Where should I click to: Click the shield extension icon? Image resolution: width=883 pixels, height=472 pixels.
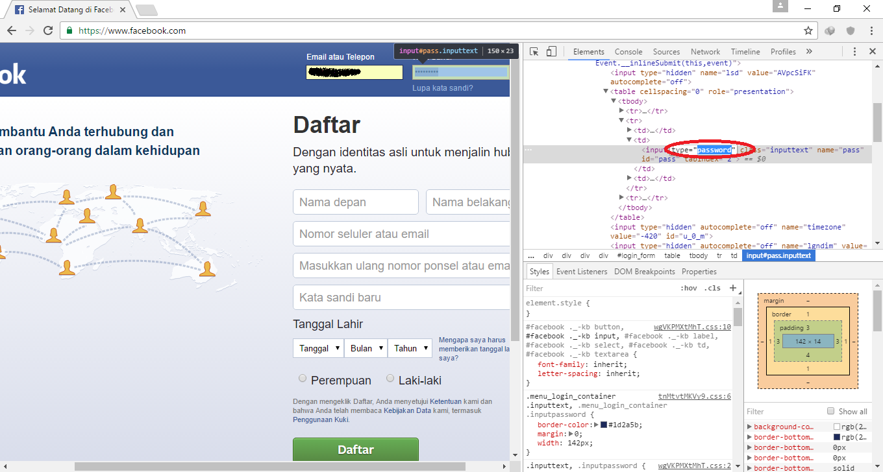[x=850, y=30]
